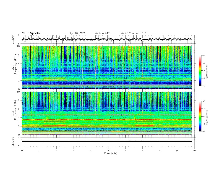Click the "-7" tick on lower colorbar

tap(204, 131)
